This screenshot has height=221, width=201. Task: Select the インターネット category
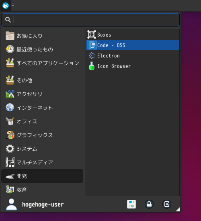(x=42, y=108)
